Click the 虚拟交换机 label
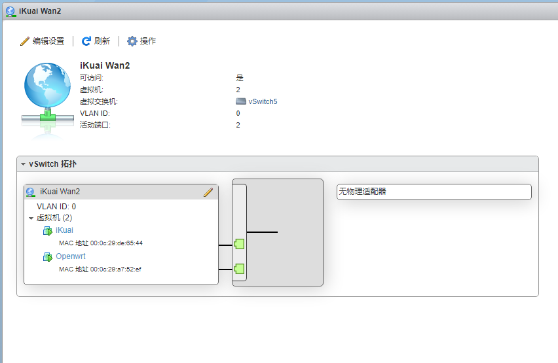Image resolution: width=558 pixels, height=363 pixels. coord(99,101)
